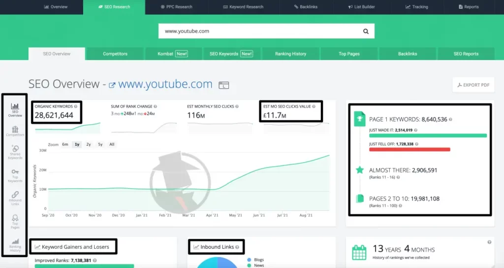Click help icon by Page 1 Keywords

450,119
